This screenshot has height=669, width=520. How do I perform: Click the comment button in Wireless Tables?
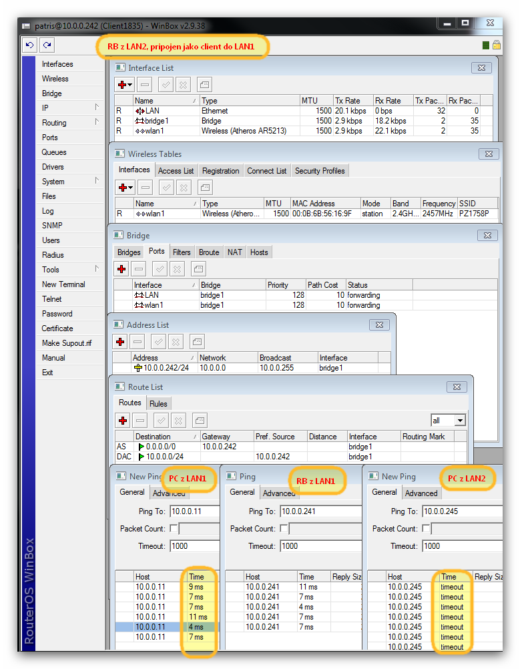coord(205,188)
